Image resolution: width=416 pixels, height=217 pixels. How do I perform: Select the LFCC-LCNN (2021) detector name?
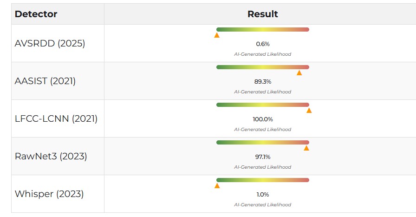(56, 118)
